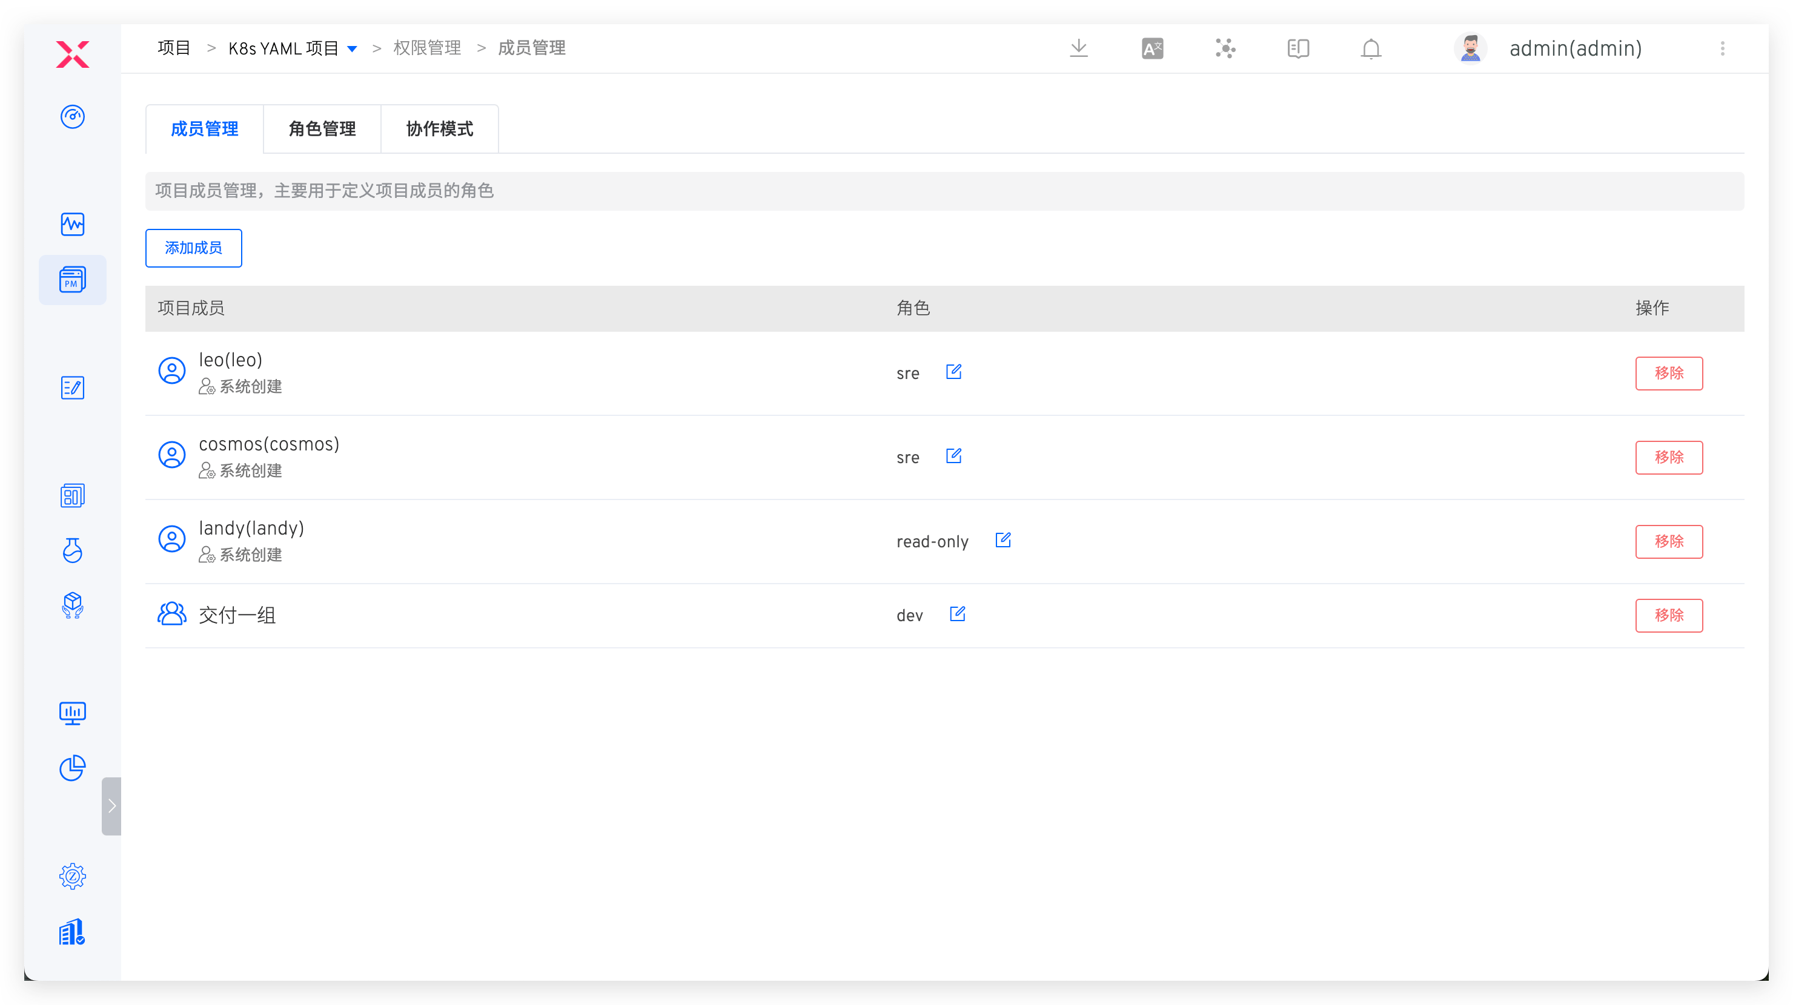Open the building enterprise icon in sidebar
1793x1005 pixels.
point(73,931)
